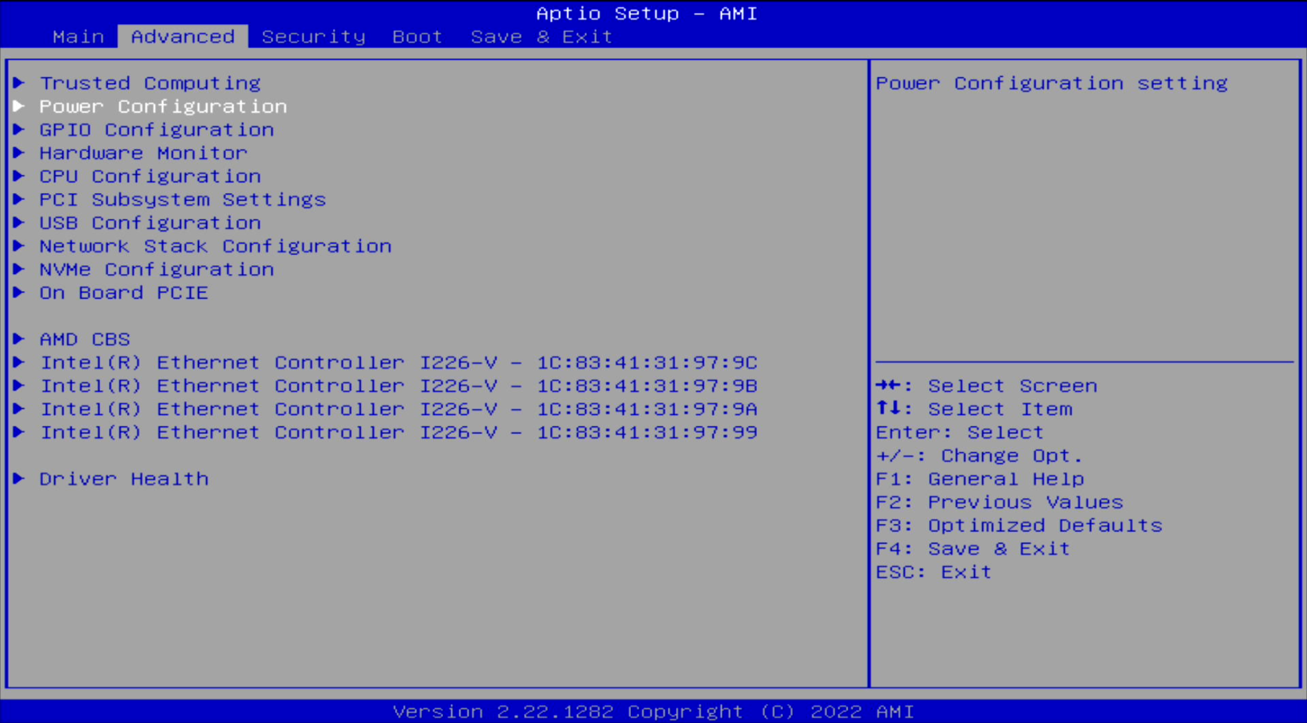Image resolution: width=1307 pixels, height=723 pixels.
Task: Click the arrow beside the 97:9C Ethernet row
Action: [19, 362]
